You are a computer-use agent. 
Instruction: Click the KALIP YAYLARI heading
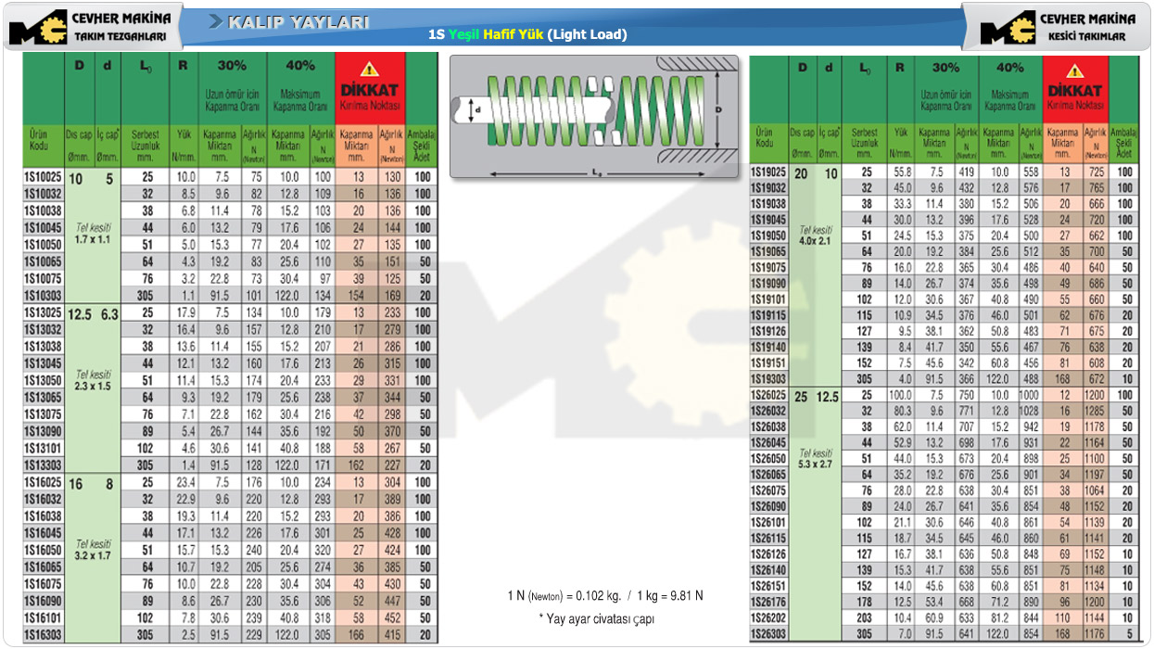pyautogui.click(x=298, y=22)
